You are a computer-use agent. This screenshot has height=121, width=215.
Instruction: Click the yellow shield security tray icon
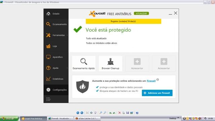point(193,118)
